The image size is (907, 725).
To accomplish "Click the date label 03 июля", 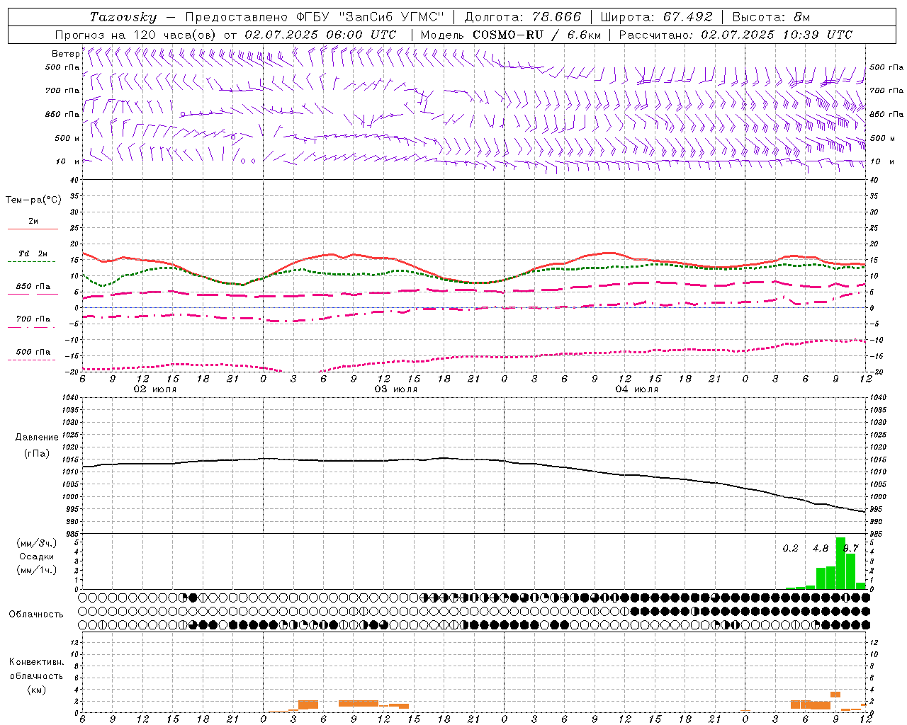I will pos(396,389).
